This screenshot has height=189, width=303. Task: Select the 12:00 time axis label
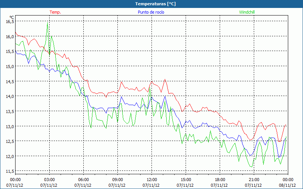click(151, 179)
